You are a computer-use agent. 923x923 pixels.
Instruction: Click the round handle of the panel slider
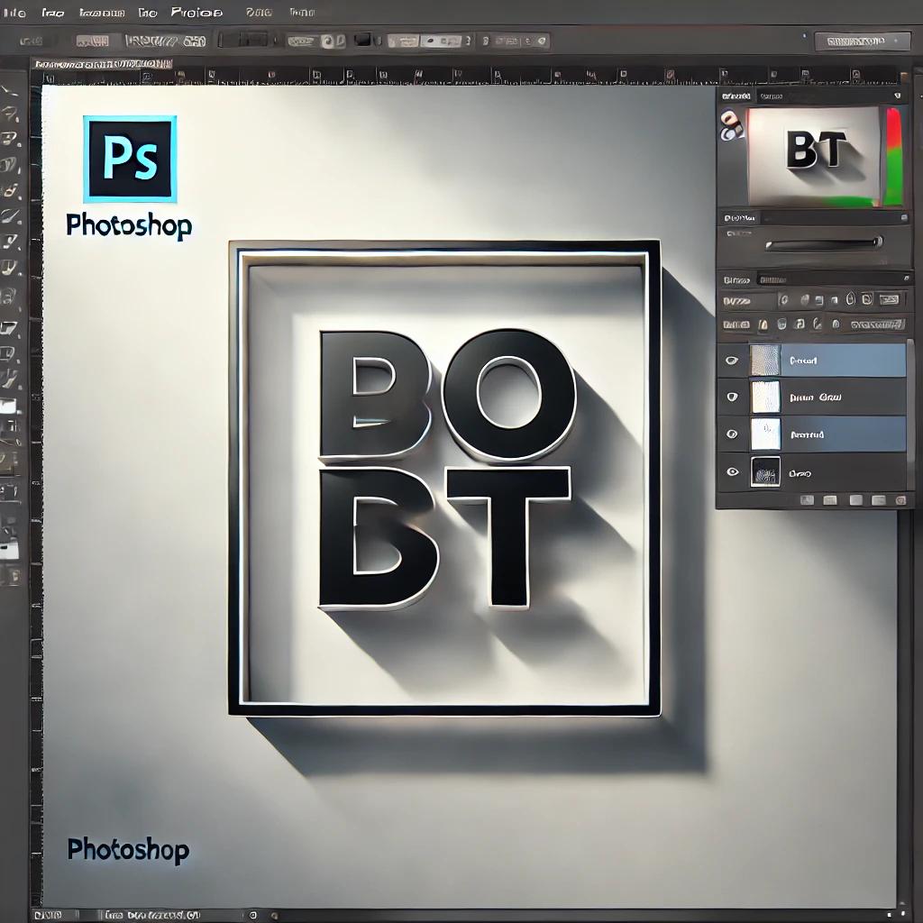(x=878, y=242)
